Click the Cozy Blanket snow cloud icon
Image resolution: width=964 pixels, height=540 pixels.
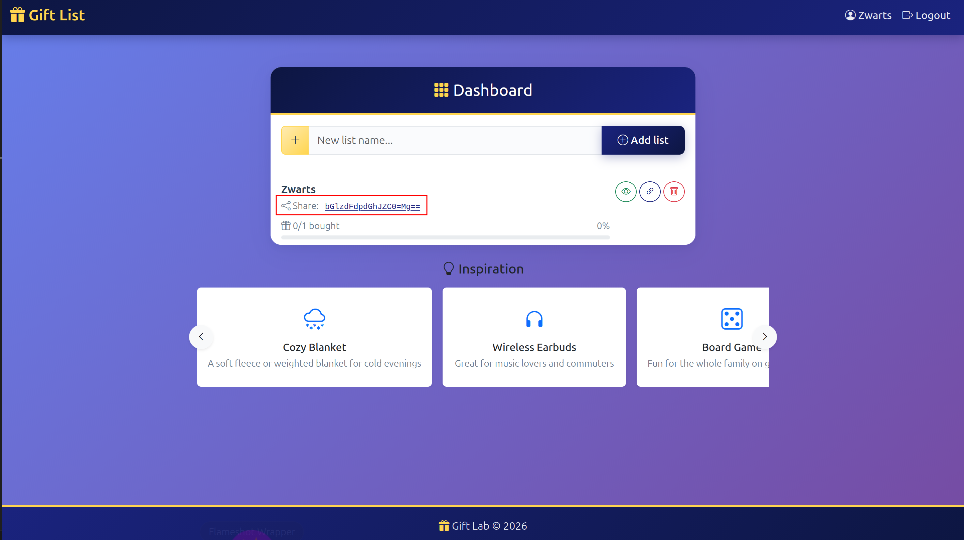[314, 319]
